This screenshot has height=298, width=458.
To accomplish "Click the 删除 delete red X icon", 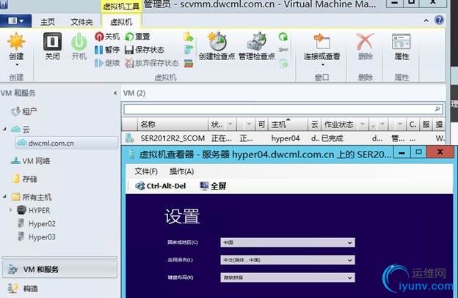I will click(365, 41).
